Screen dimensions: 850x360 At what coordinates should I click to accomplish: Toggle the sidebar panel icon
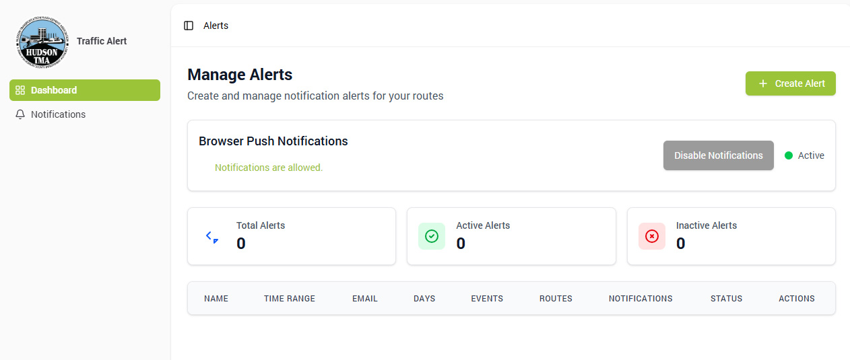click(x=189, y=26)
